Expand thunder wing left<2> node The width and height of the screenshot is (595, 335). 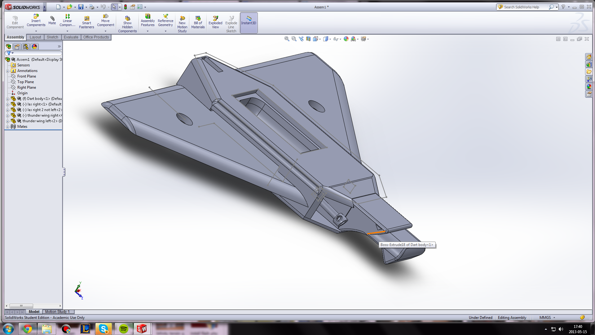tap(7, 121)
